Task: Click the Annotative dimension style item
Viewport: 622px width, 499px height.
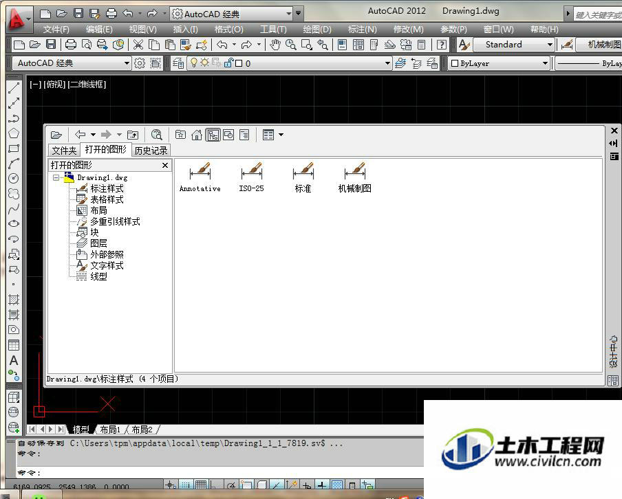Action: [x=200, y=177]
